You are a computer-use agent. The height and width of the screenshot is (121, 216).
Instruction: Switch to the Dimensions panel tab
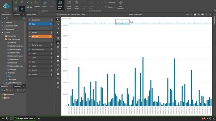point(5,14)
